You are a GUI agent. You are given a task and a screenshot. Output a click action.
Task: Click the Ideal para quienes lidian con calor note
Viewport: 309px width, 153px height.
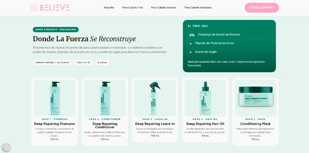(x=226, y=63)
